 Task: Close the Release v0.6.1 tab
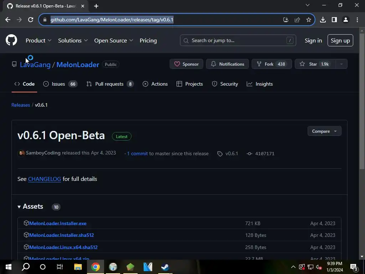83,6
